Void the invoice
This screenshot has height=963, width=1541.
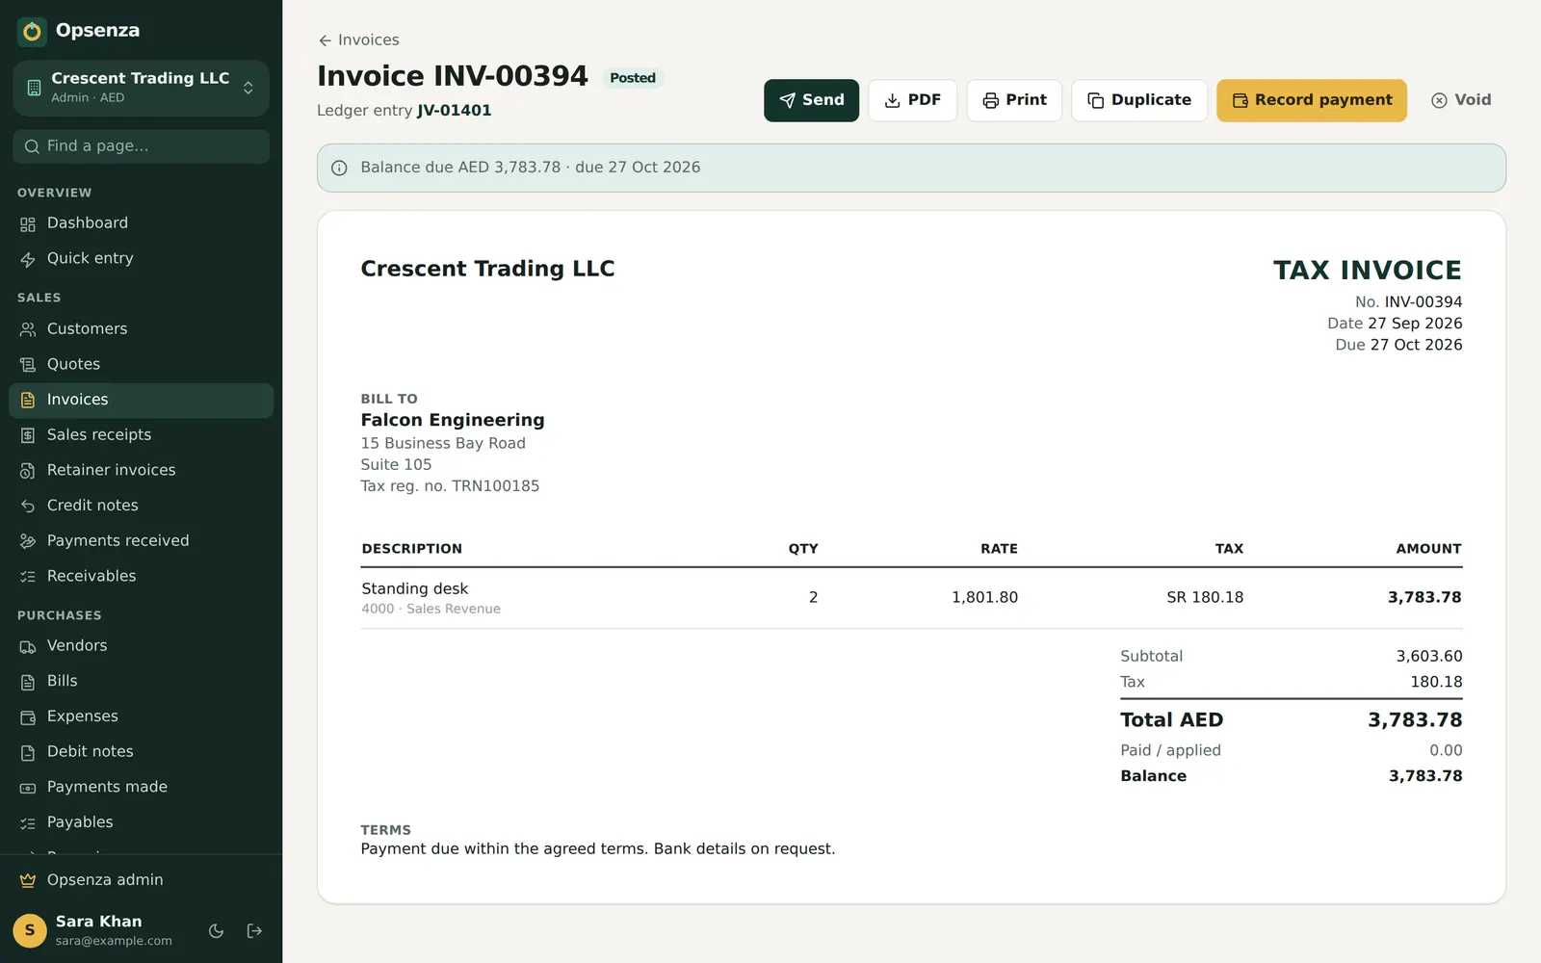[1461, 100]
